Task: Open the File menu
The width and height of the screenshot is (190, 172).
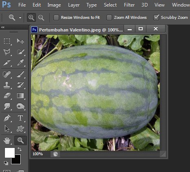Action: point(22,5)
